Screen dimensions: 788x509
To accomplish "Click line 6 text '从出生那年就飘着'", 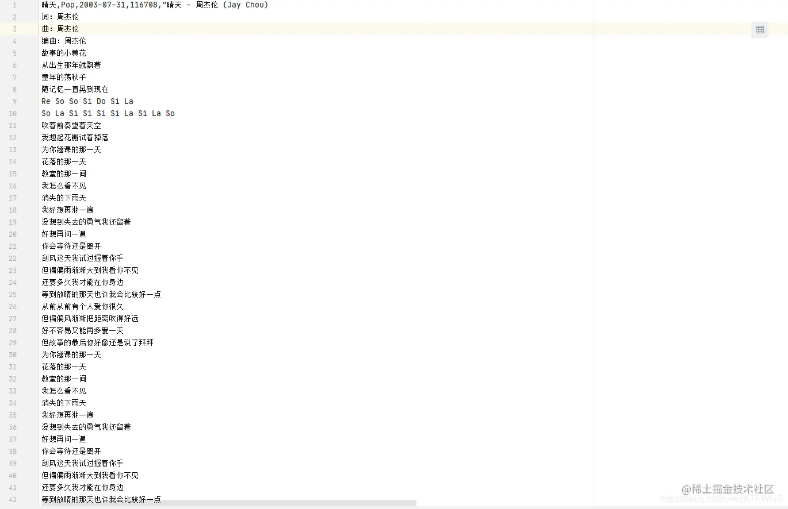I will pyautogui.click(x=71, y=65).
